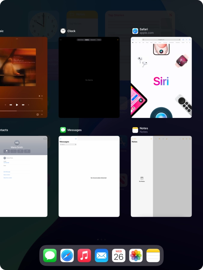Tap the Notes icon above its card

(x=135, y=130)
